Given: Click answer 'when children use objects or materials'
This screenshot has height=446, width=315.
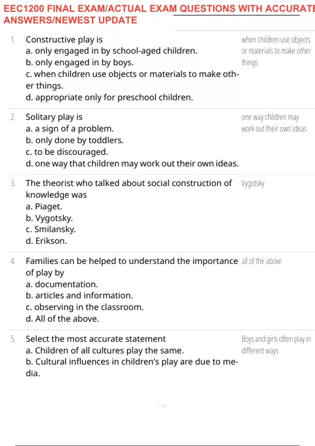Looking at the screenshot, I should click(276, 51).
